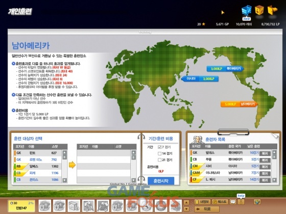
Task: Click the orange exit door icon
Action: click(272, 10)
